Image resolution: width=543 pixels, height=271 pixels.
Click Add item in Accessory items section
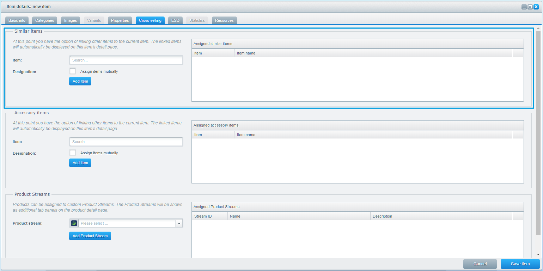point(80,163)
